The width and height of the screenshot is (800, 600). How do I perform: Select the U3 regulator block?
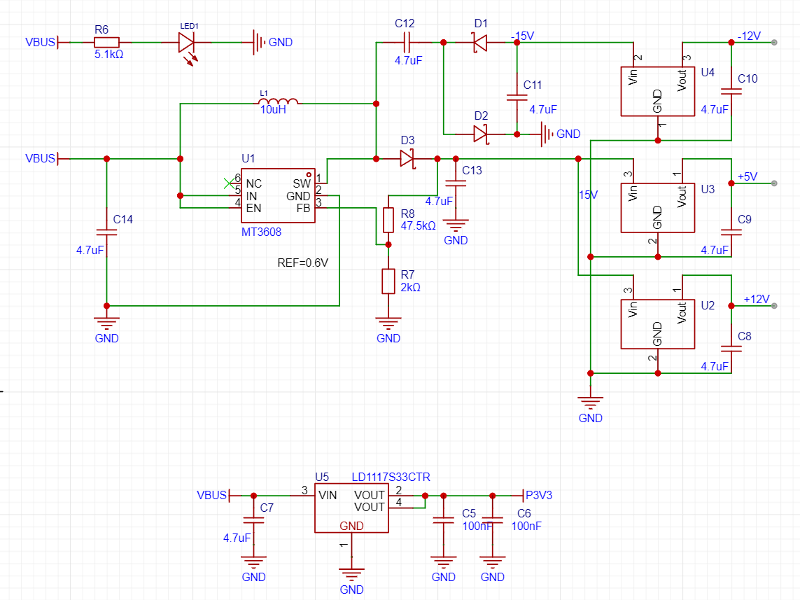point(658,208)
